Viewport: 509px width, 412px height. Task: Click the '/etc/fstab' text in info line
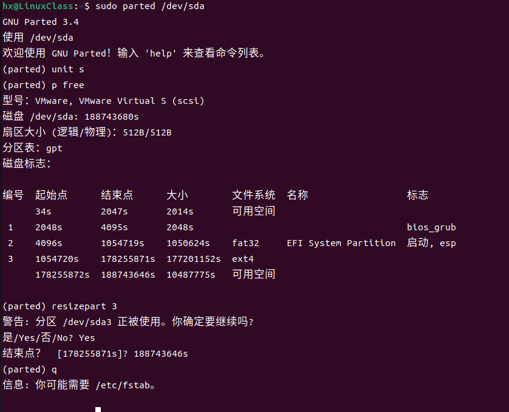click(x=122, y=385)
